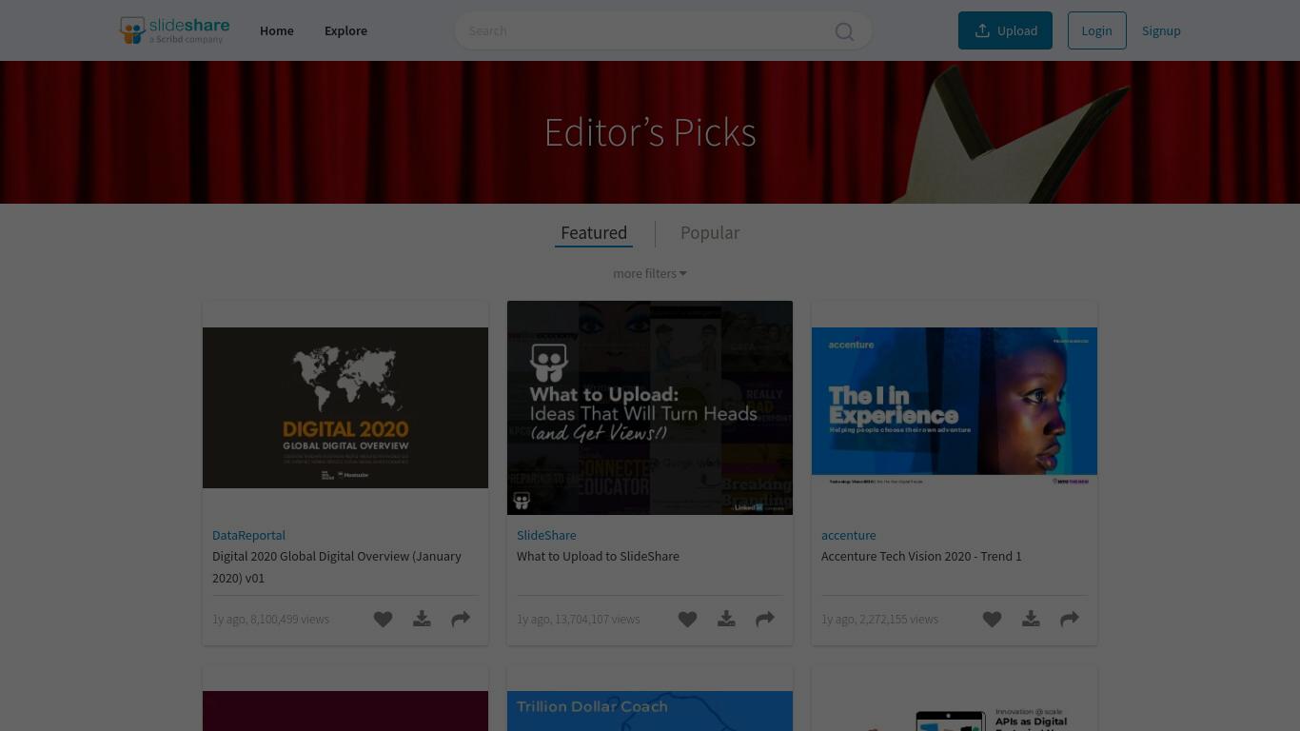Screen dimensions: 1300x731
Task: Open the What to Upload thumbnail image
Action: (x=650, y=407)
